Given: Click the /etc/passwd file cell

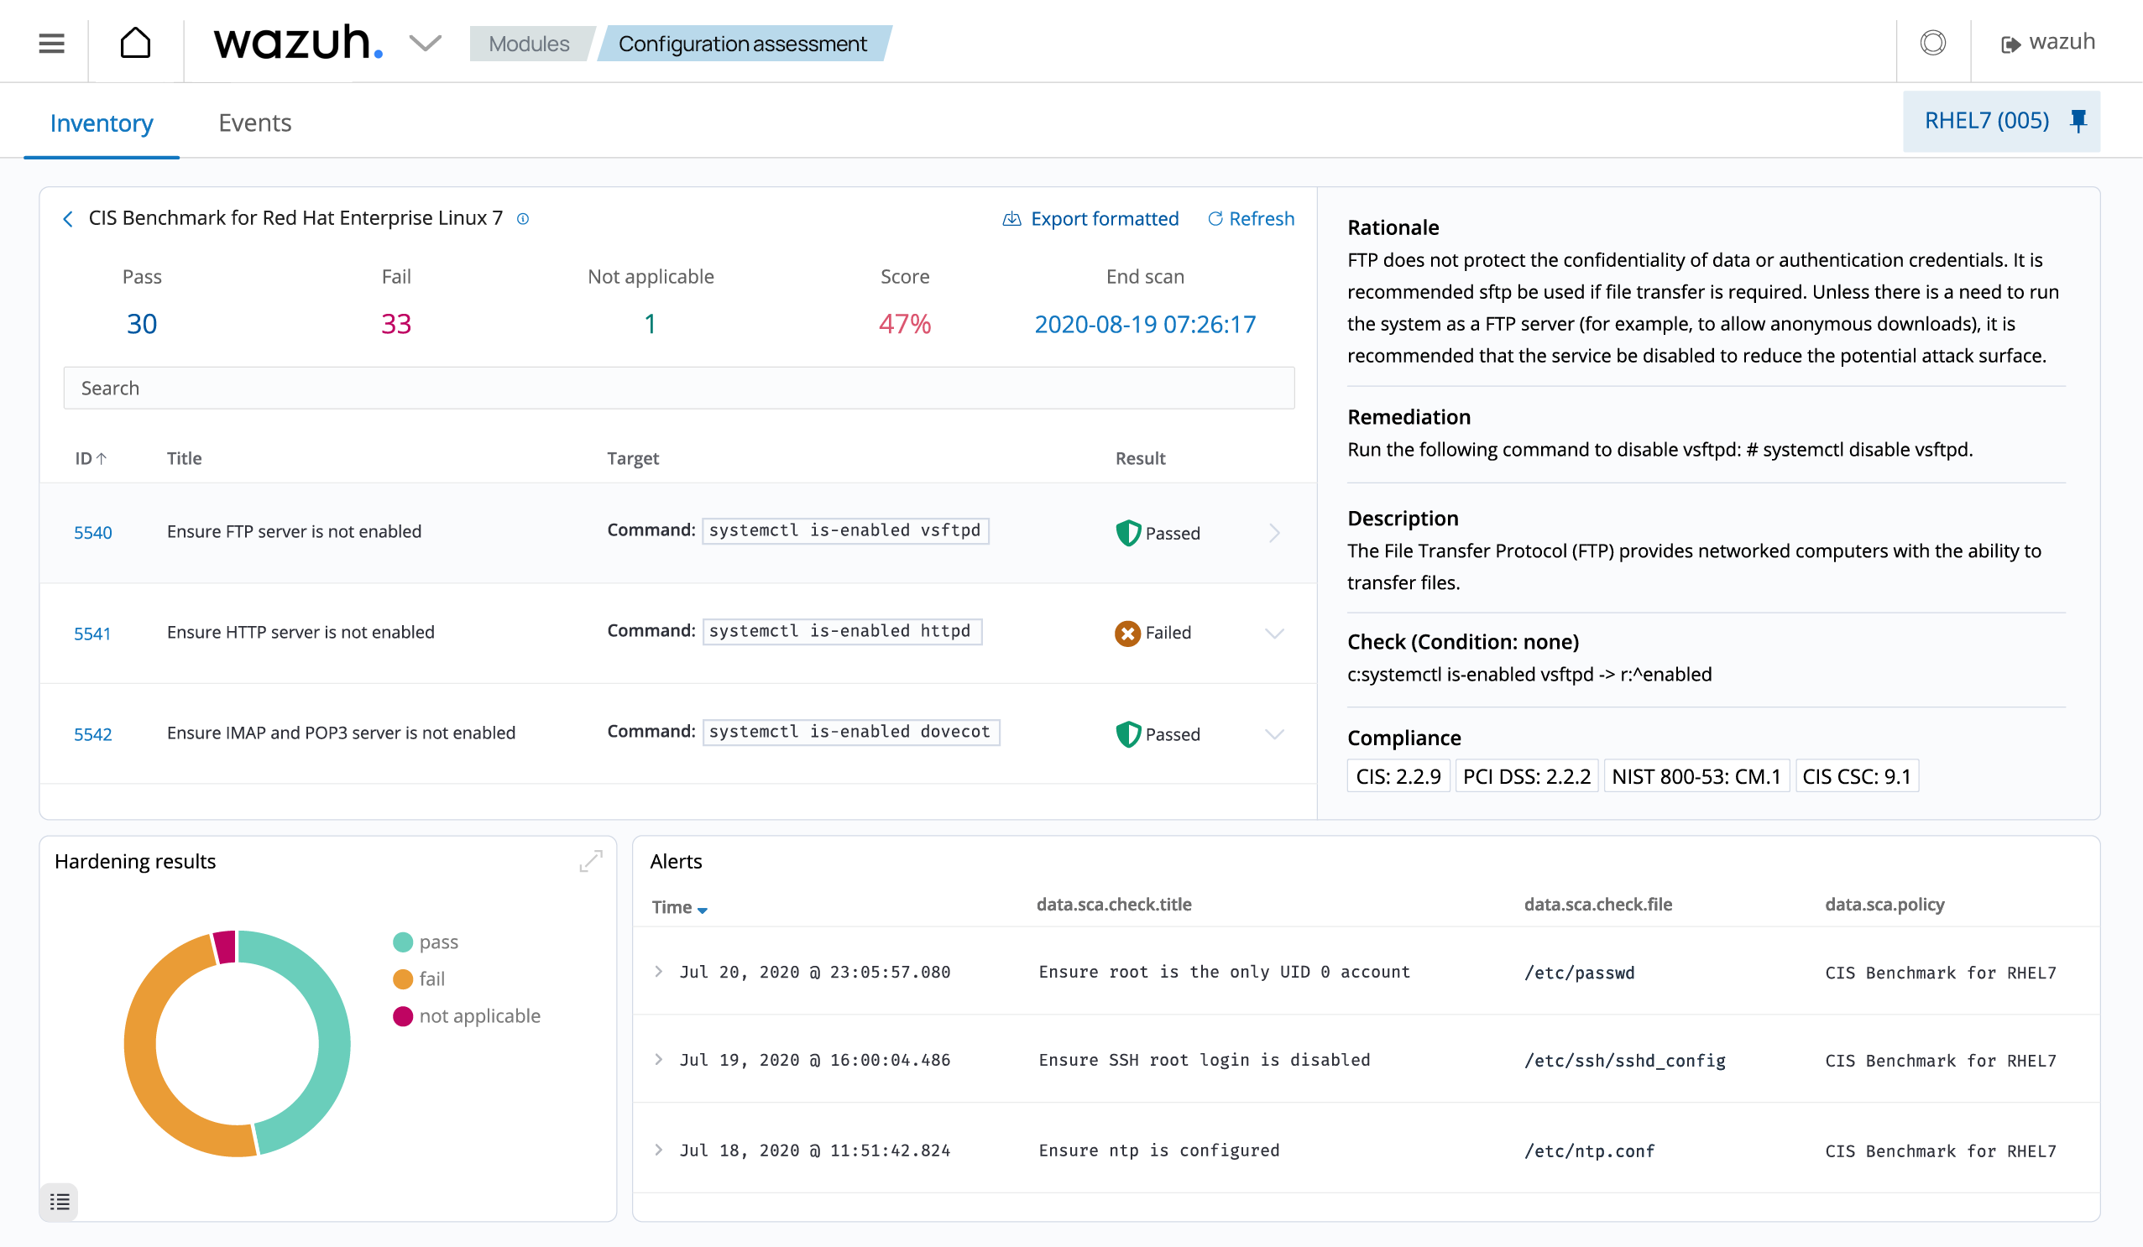Looking at the screenshot, I should pyautogui.click(x=1579, y=973).
